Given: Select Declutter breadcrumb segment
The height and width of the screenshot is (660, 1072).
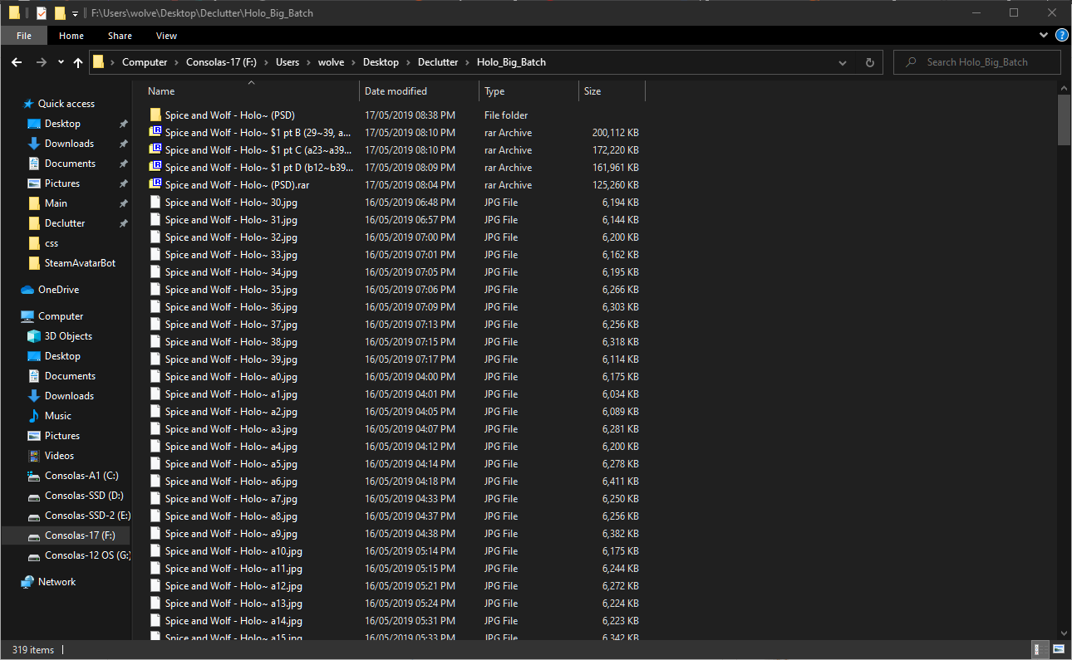Looking at the screenshot, I should (438, 62).
